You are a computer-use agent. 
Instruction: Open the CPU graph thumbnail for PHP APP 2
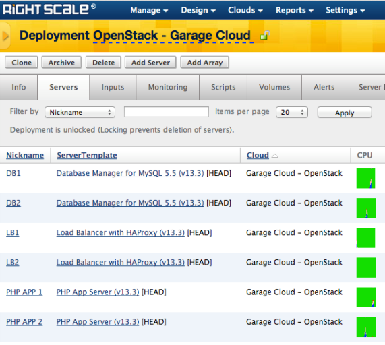(365, 327)
